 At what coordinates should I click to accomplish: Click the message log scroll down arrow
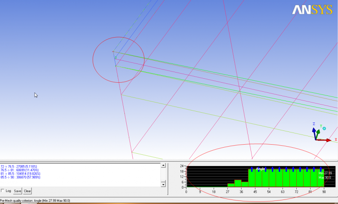(x=163, y=184)
